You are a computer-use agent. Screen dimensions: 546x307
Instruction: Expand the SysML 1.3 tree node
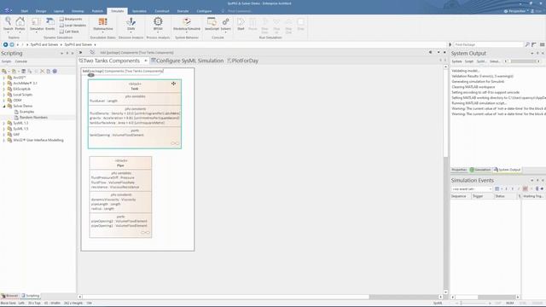[x=4, y=123]
